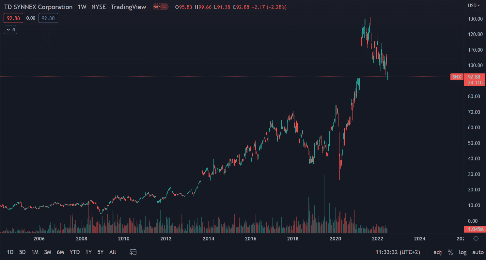The height and width of the screenshot is (260, 486).
Task: Select the 6M date range
Action: (x=60, y=252)
